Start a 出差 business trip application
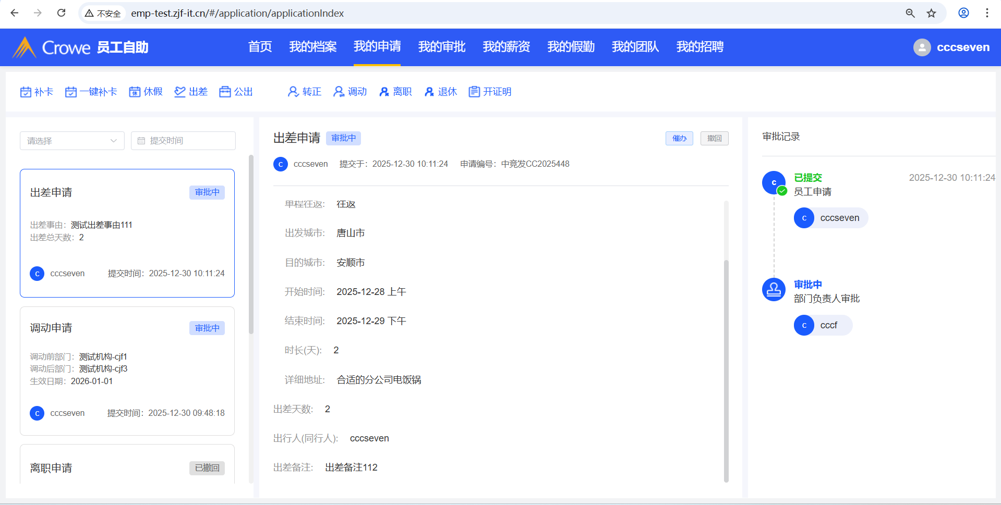This screenshot has height=505, width=1001. tap(191, 92)
